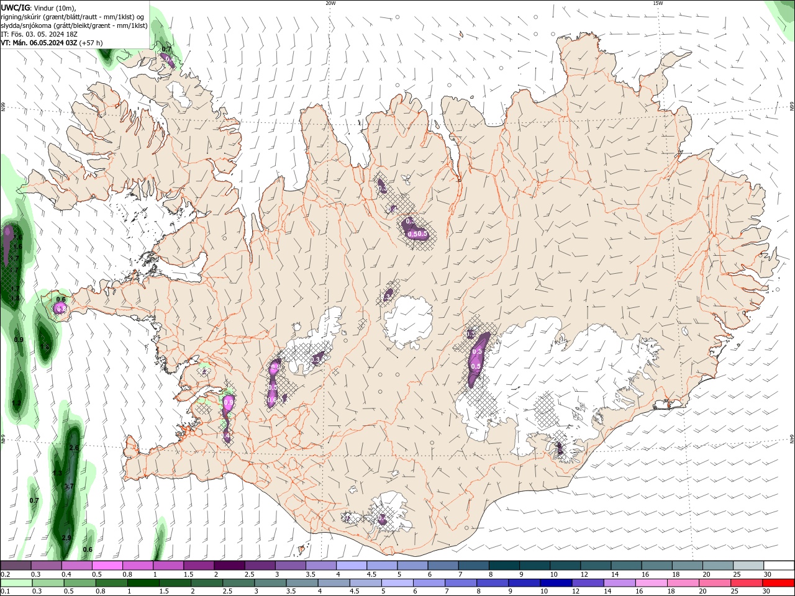Screen dimensions: 795x596
Task: Click the '0.4' label on the snow scale
Action: 66,575
